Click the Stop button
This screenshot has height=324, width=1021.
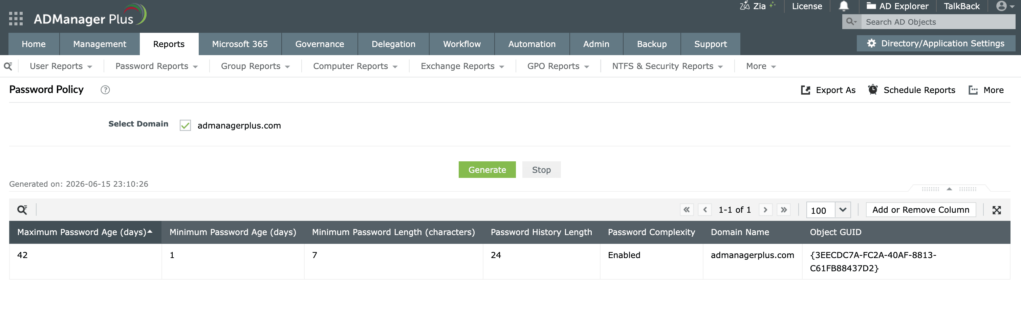(541, 169)
